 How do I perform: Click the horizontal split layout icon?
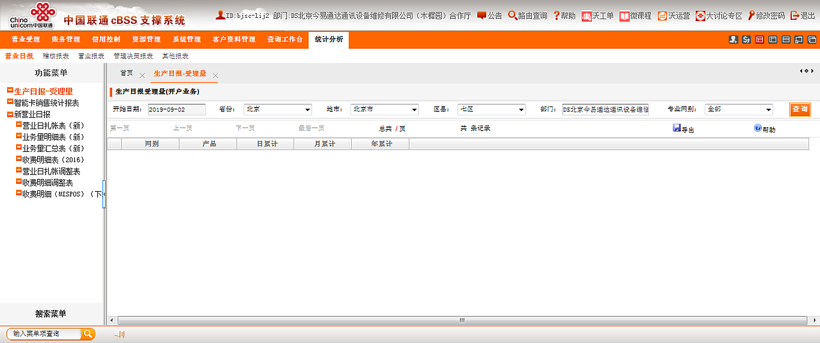pyautogui.click(x=786, y=40)
